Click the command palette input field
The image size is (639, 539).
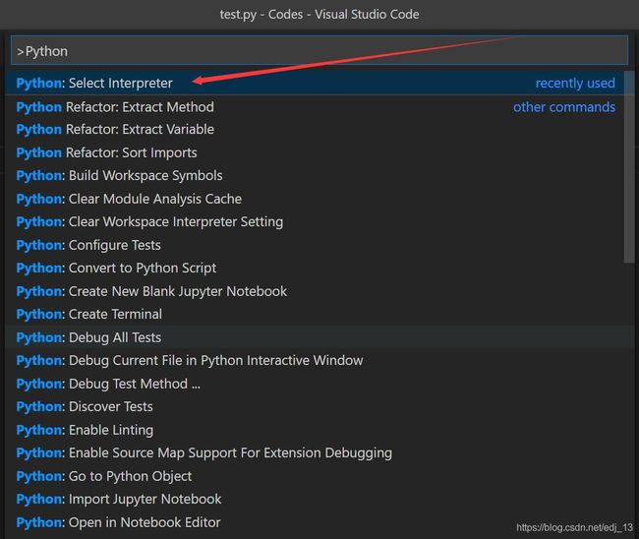[319, 50]
